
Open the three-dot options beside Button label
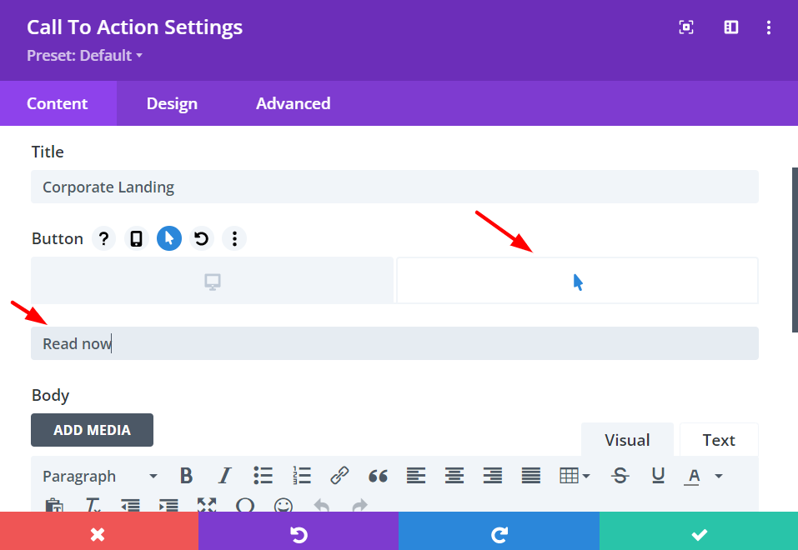[x=234, y=238]
